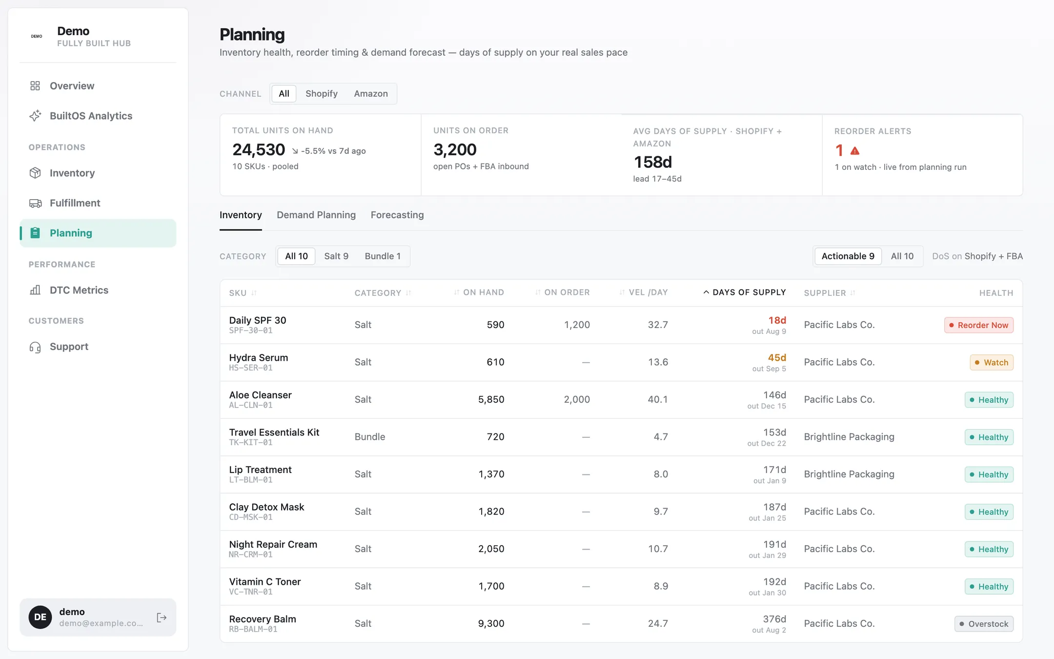
Task: Click the DTC Metrics bar chart icon
Action: click(35, 290)
